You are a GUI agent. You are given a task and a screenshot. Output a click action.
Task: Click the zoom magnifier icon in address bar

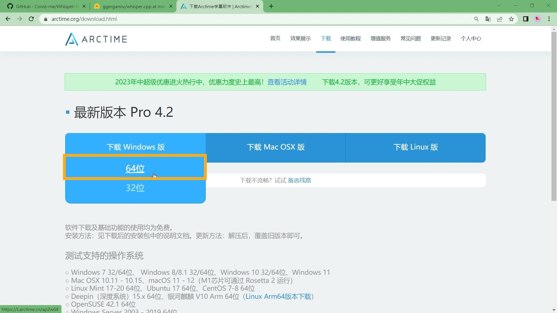point(476,19)
